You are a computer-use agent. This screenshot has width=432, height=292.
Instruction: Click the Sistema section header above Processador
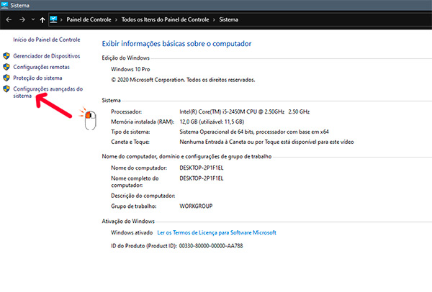[x=112, y=101]
